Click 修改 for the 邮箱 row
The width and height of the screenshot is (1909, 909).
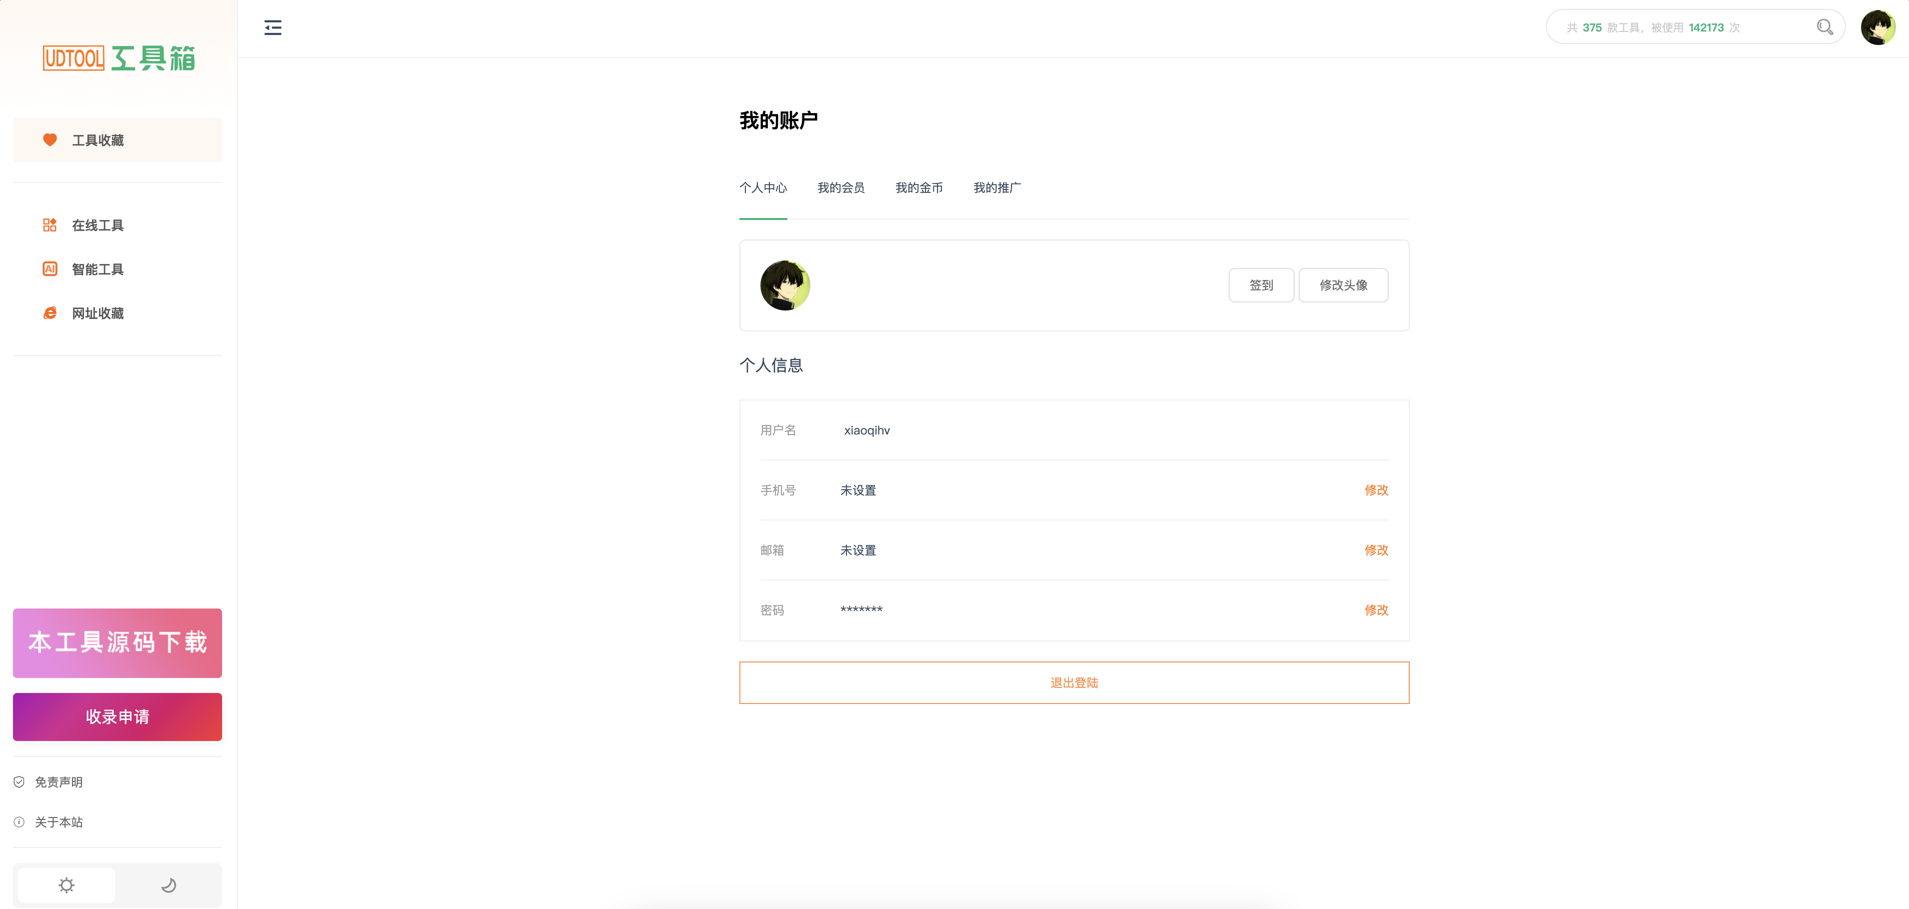[1376, 549]
